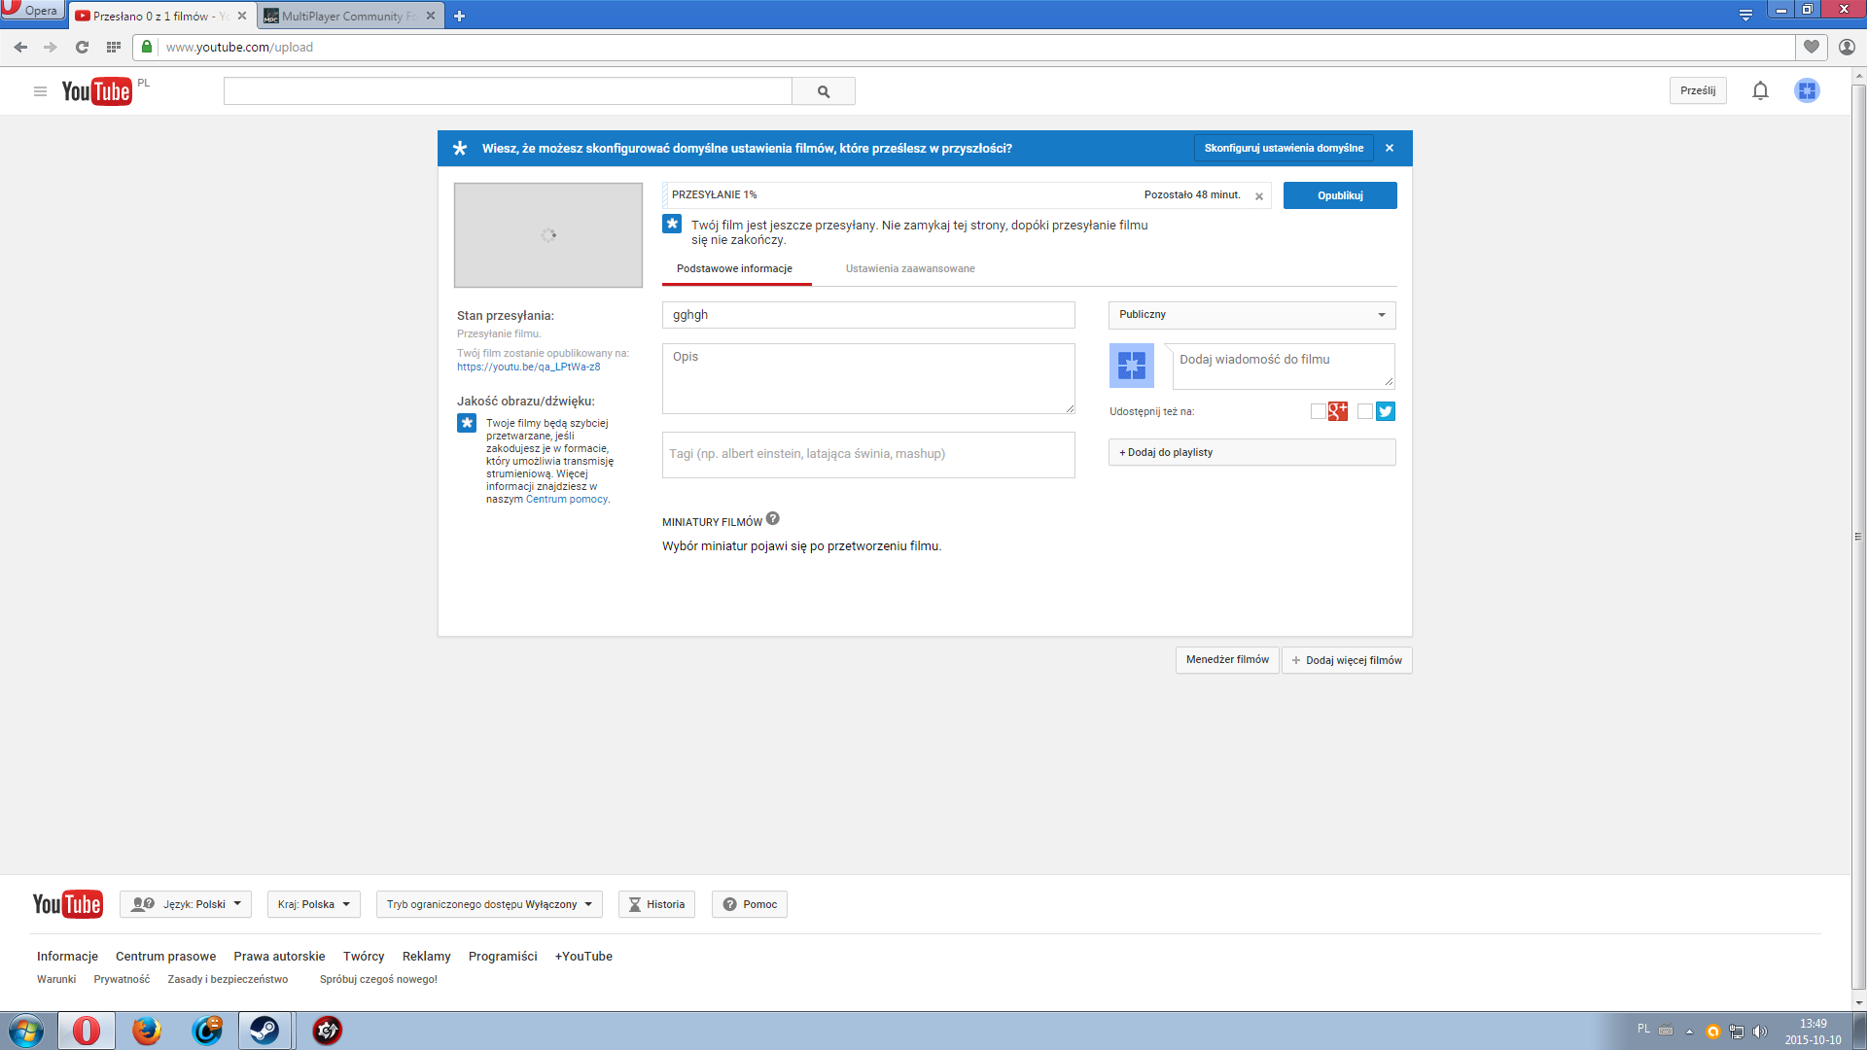Open a new browser tab
This screenshot has height=1050, width=1867.
pyautogui.click(x=459, y=16)
